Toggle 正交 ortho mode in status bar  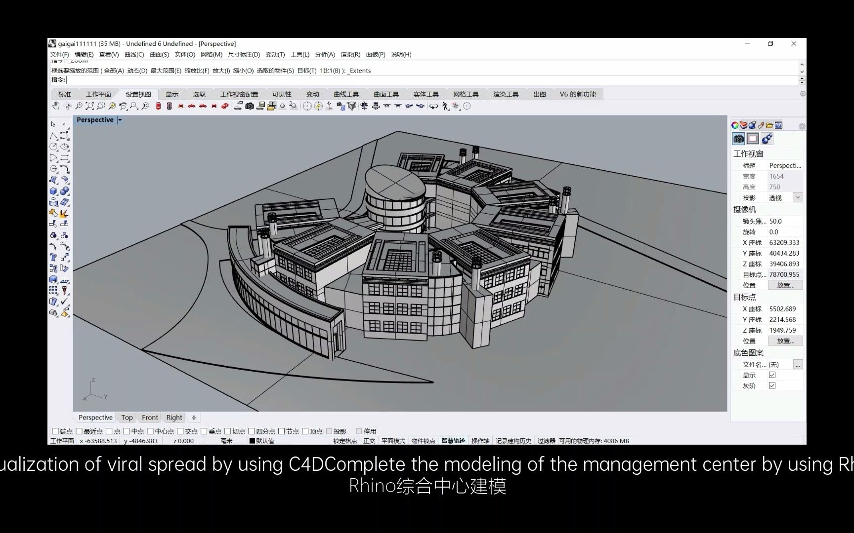click(x=369, y=441)
